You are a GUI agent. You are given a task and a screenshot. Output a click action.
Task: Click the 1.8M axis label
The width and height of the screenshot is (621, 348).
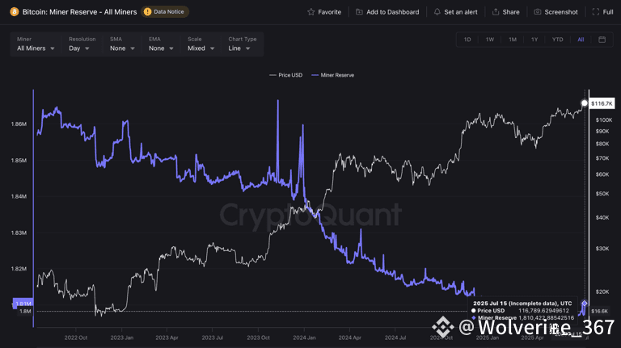pos(25,311)
